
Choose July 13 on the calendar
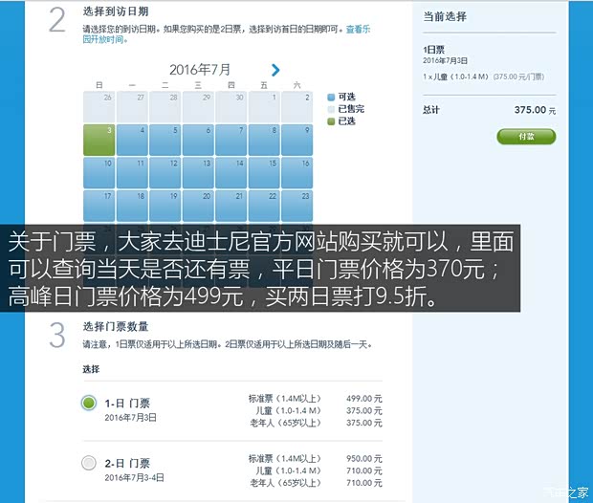point(198,173)
